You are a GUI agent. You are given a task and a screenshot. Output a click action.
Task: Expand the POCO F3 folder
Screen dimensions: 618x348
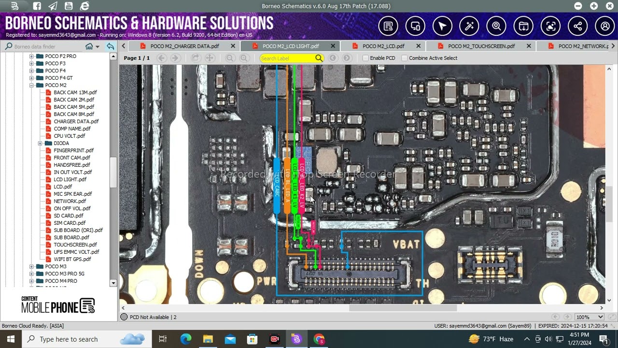31,63
